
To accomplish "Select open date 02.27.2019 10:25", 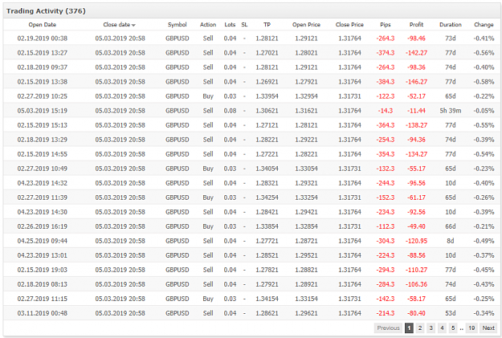I will [43, 96].
